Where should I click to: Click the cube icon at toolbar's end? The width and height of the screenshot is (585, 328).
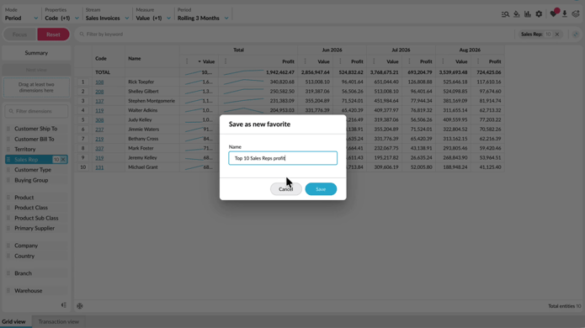click(576, 14)
